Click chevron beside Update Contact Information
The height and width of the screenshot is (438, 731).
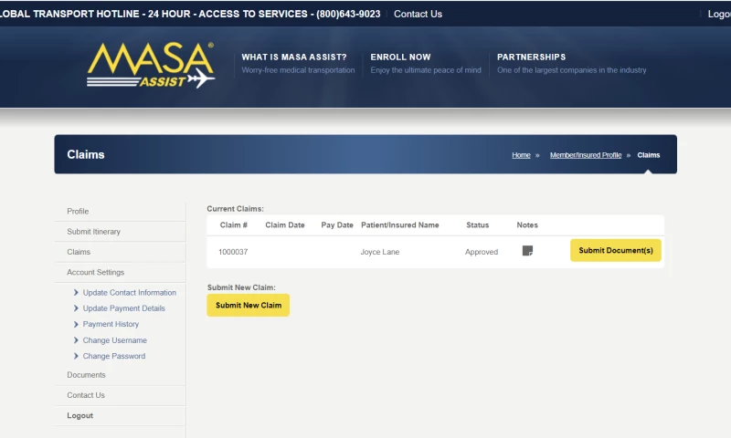click(x=76, y=292)
